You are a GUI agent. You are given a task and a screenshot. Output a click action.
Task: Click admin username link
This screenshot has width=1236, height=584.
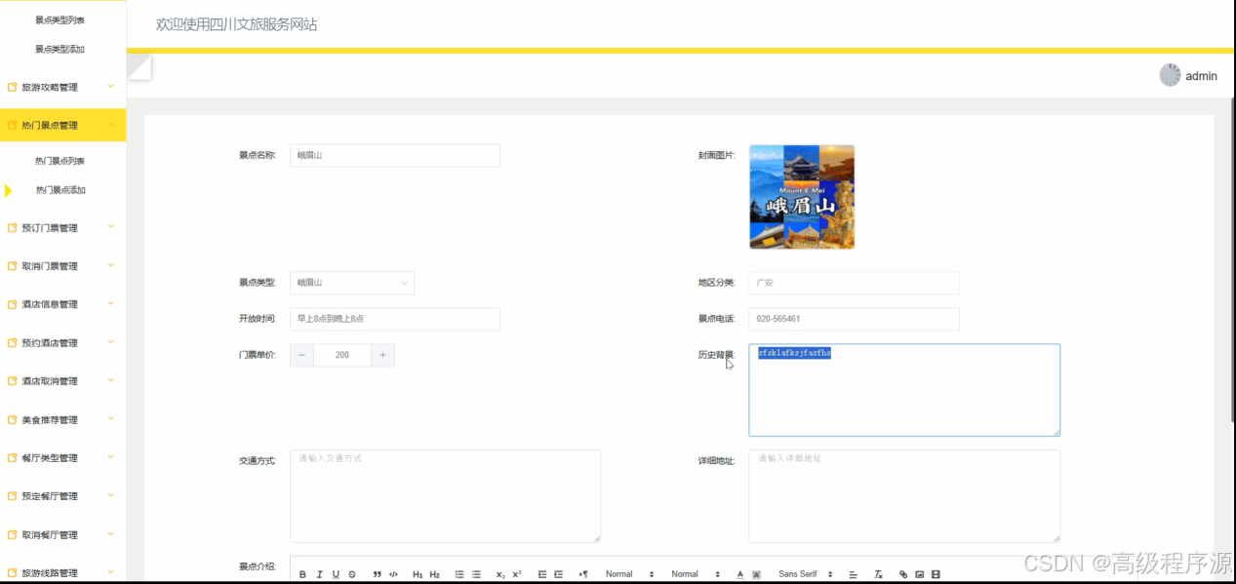[1201, 76]
